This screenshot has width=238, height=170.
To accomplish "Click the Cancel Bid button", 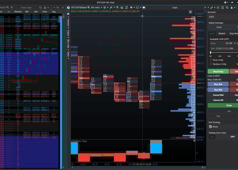I will [218, 95].
